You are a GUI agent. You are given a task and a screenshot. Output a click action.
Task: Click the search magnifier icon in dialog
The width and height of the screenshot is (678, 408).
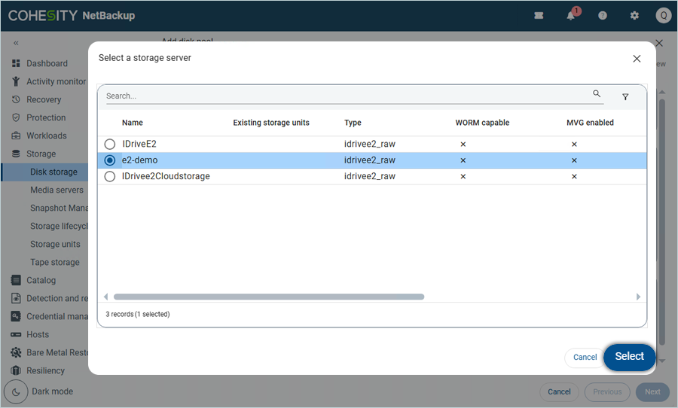[597, 94]
